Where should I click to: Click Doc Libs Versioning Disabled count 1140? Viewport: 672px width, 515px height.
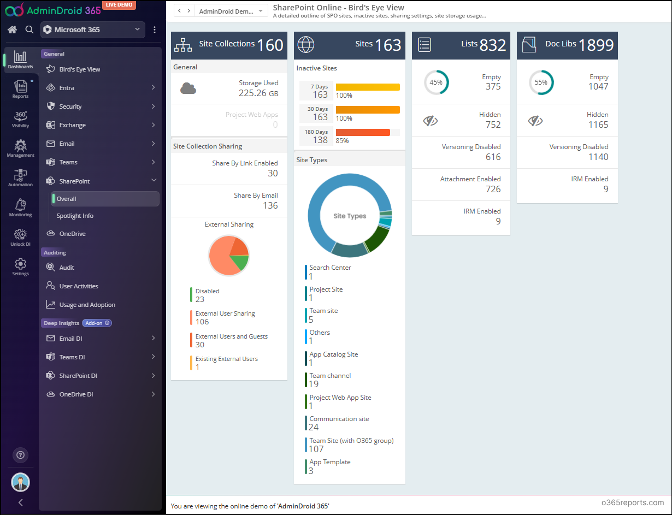tap(598, 157)
